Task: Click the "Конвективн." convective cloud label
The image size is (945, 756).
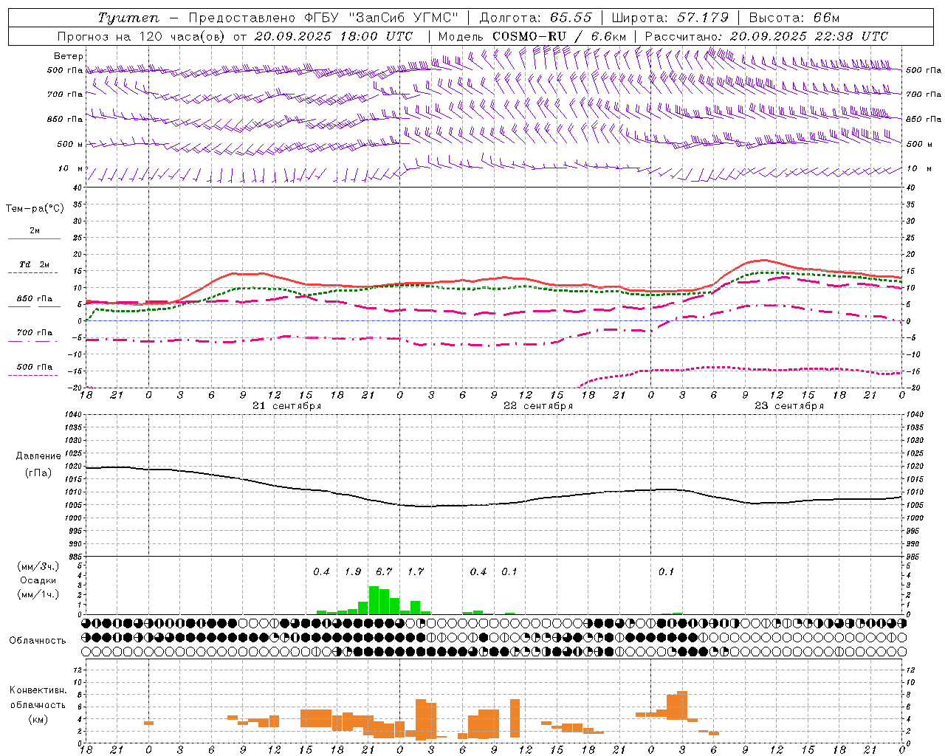Action: [x=38, y=690]
